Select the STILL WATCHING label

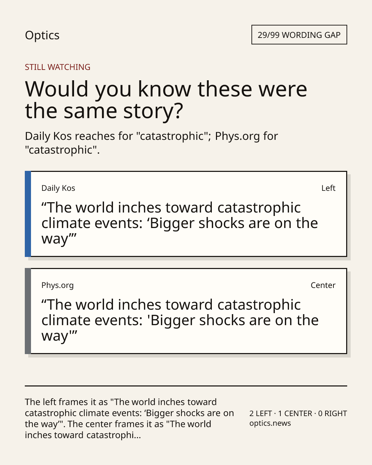click(58, 67)
